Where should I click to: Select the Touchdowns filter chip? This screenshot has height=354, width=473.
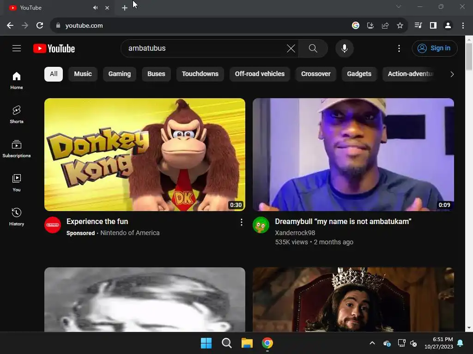[200, 74]
